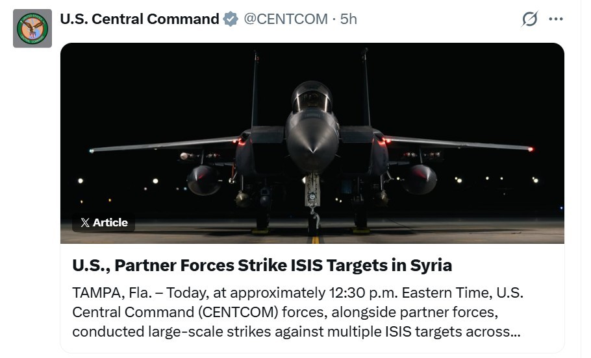Visit the @CENTCOM handle link

[286, 19]
